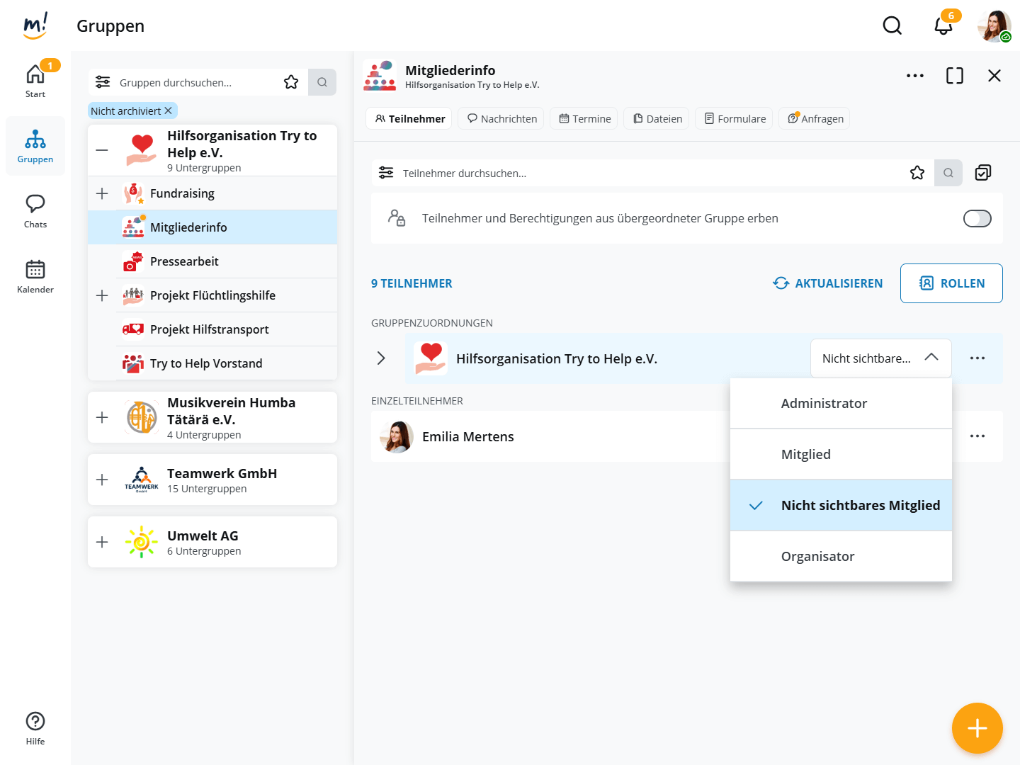Click the global search magnifier icon

892,26
